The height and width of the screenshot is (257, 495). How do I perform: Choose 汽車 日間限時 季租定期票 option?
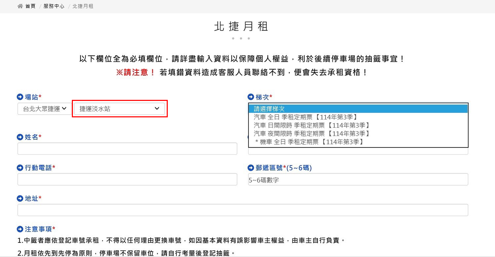[358, 125]
